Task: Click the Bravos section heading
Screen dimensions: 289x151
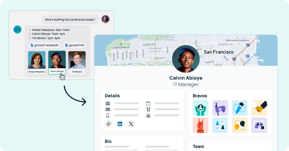Action: pyautogui.click(x=200, y=96)
